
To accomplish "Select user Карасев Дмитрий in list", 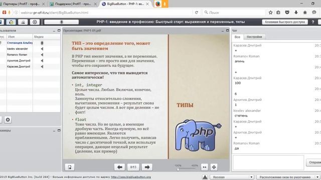I will pos(19,66).
